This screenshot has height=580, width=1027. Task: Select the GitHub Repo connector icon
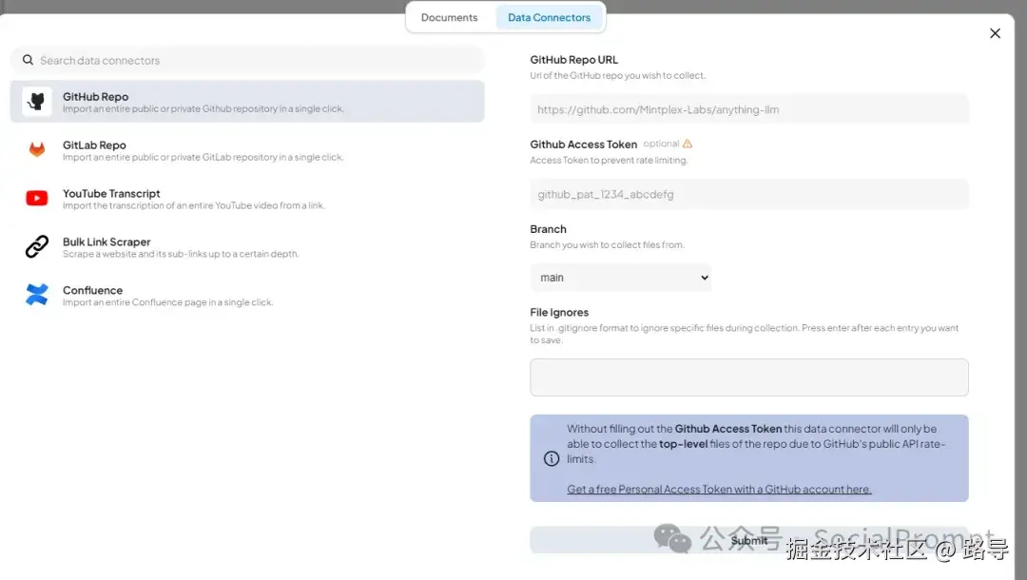[x=37, y=102]
